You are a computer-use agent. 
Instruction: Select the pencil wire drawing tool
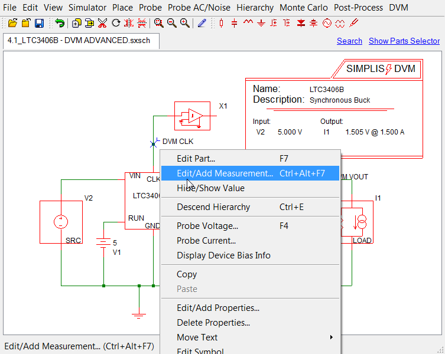[x=202, y=23]
